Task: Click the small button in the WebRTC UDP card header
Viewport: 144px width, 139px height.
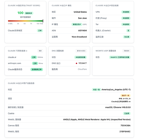Action: point(127,51)
